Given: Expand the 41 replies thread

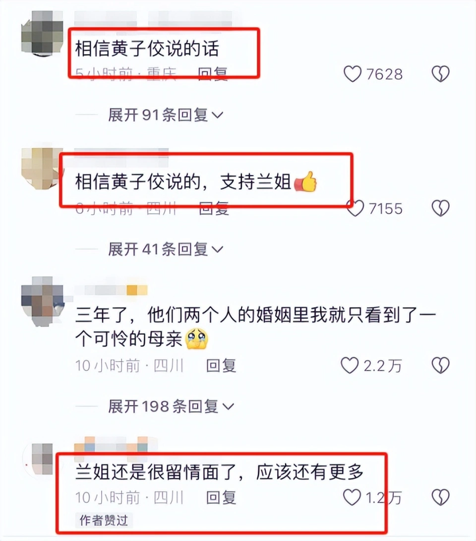Looking at the screenshot, I should tap(166, 249).
